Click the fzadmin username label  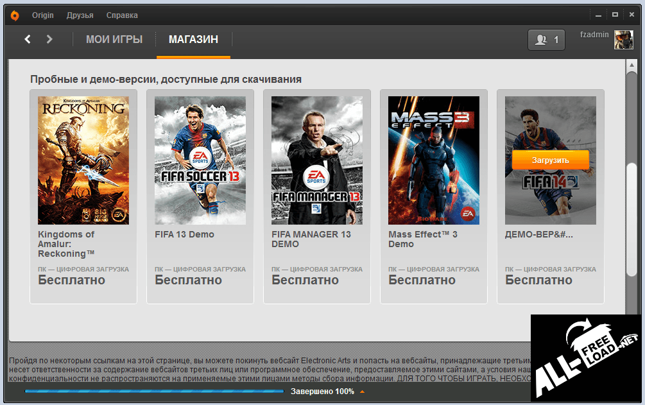coord(594,35)
